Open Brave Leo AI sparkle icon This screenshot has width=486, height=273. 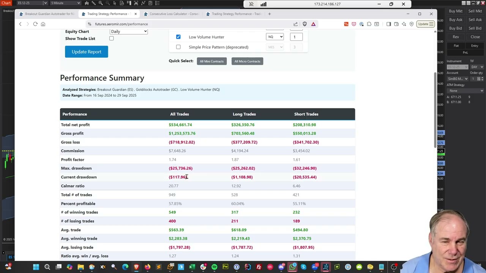(x=404, y=24)
